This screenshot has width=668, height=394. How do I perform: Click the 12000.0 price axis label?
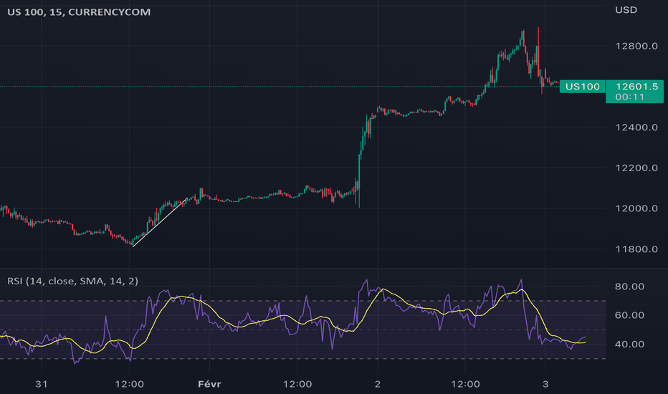(x=636, y=208)
